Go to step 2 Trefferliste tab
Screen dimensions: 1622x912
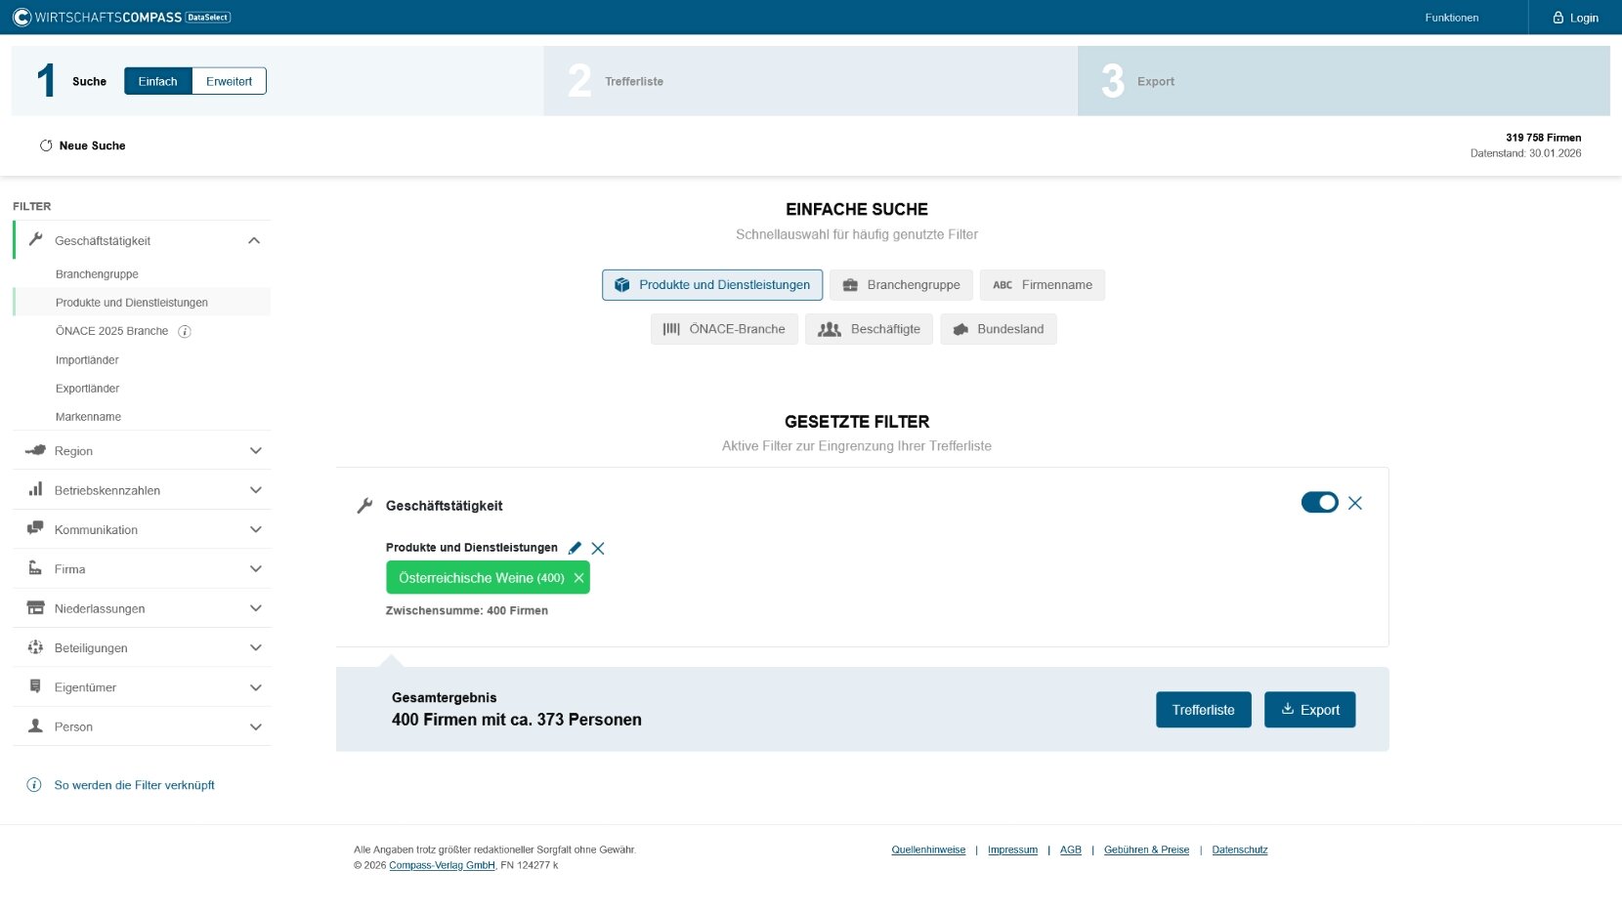click(633, 81)
